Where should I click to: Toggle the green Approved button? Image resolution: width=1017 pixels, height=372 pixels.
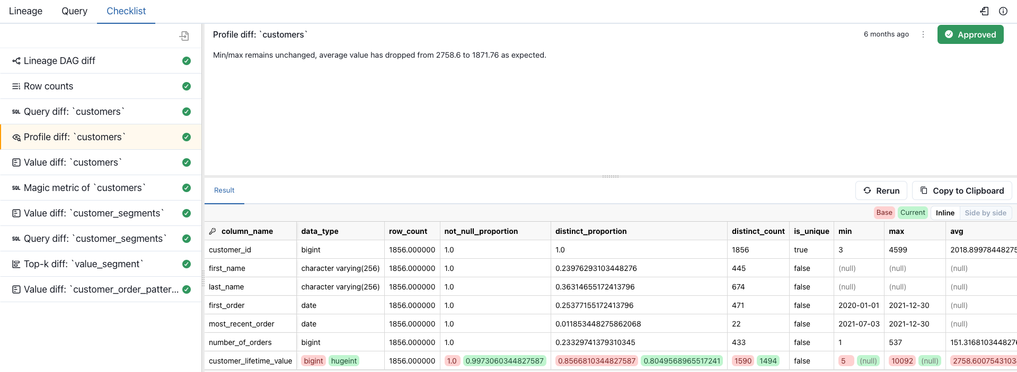coord(970,34)
